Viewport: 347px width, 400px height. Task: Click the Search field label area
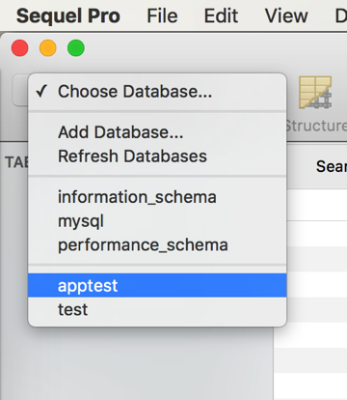(x=332, y=166)
